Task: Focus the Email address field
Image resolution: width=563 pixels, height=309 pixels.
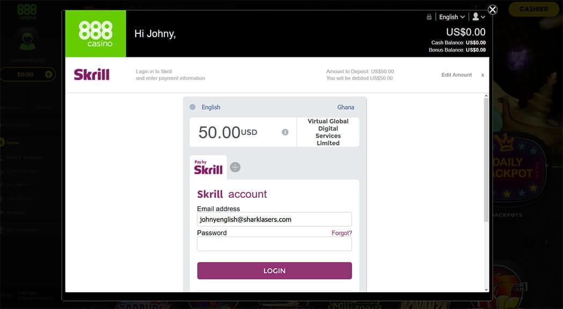Action: click(274, 219)
